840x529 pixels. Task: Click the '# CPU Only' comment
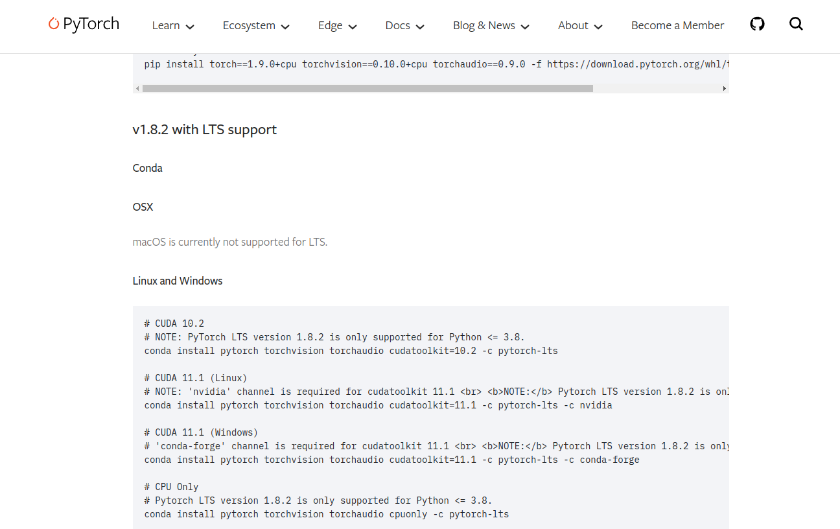pyautogui.click(x=172, y=487)
